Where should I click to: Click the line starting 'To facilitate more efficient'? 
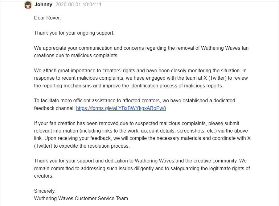pyautogui.click(x=134, y=100)
